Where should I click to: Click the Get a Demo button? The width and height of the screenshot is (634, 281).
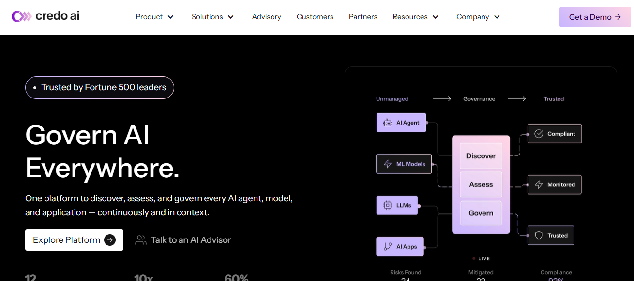coord(595,16)
